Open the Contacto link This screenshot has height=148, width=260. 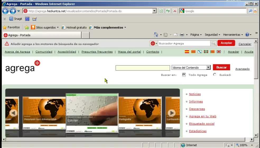click(x=153, y=52)
